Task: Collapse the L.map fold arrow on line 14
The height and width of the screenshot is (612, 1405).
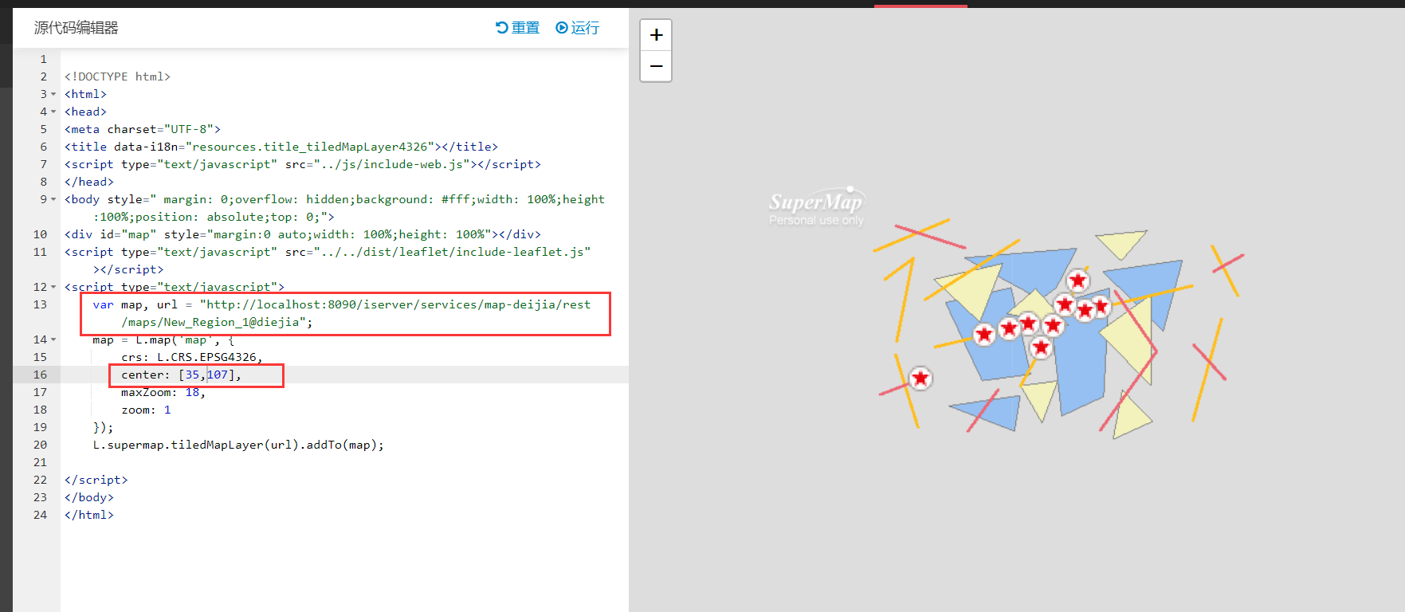Action: click(53, 339)
